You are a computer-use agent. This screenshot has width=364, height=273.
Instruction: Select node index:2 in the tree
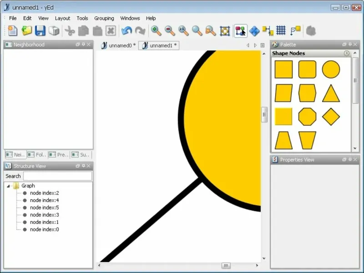44,193
